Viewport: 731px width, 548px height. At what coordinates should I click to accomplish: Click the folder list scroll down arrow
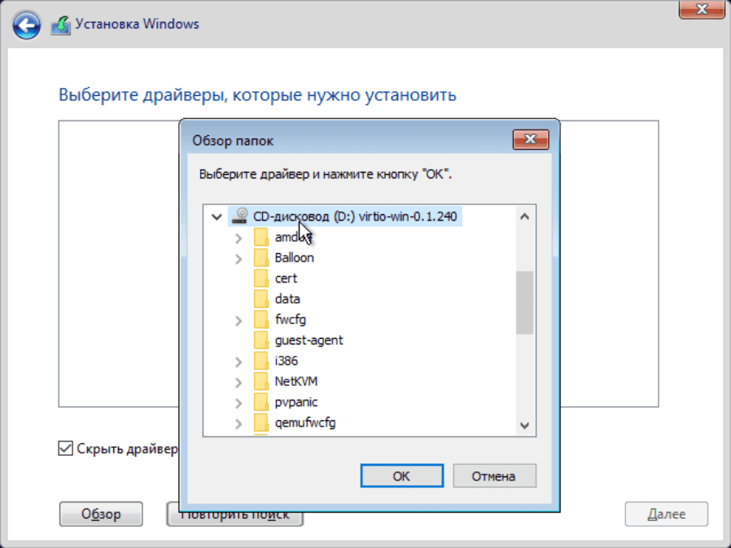point(524,425)
